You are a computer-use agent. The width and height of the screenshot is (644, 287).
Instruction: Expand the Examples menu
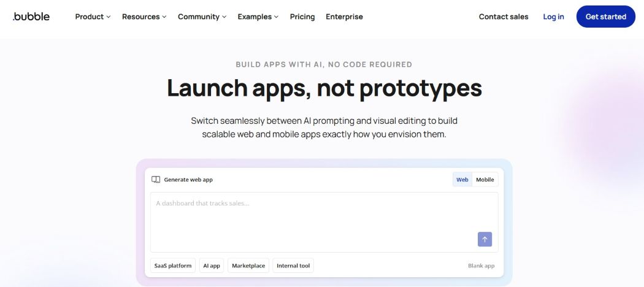tap(258, 17)
